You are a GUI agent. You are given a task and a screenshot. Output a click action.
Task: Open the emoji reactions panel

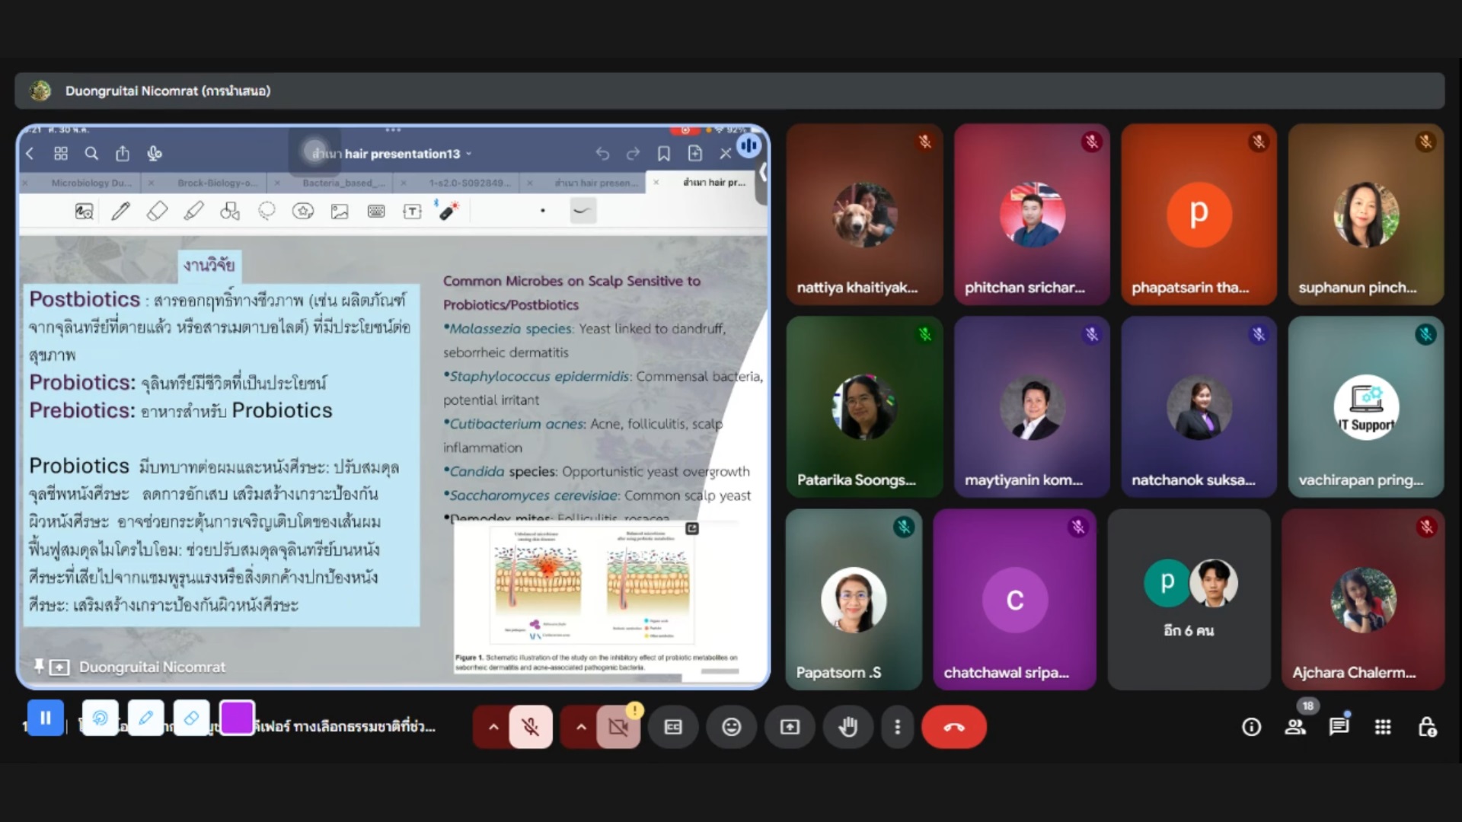tap(732, 728)
